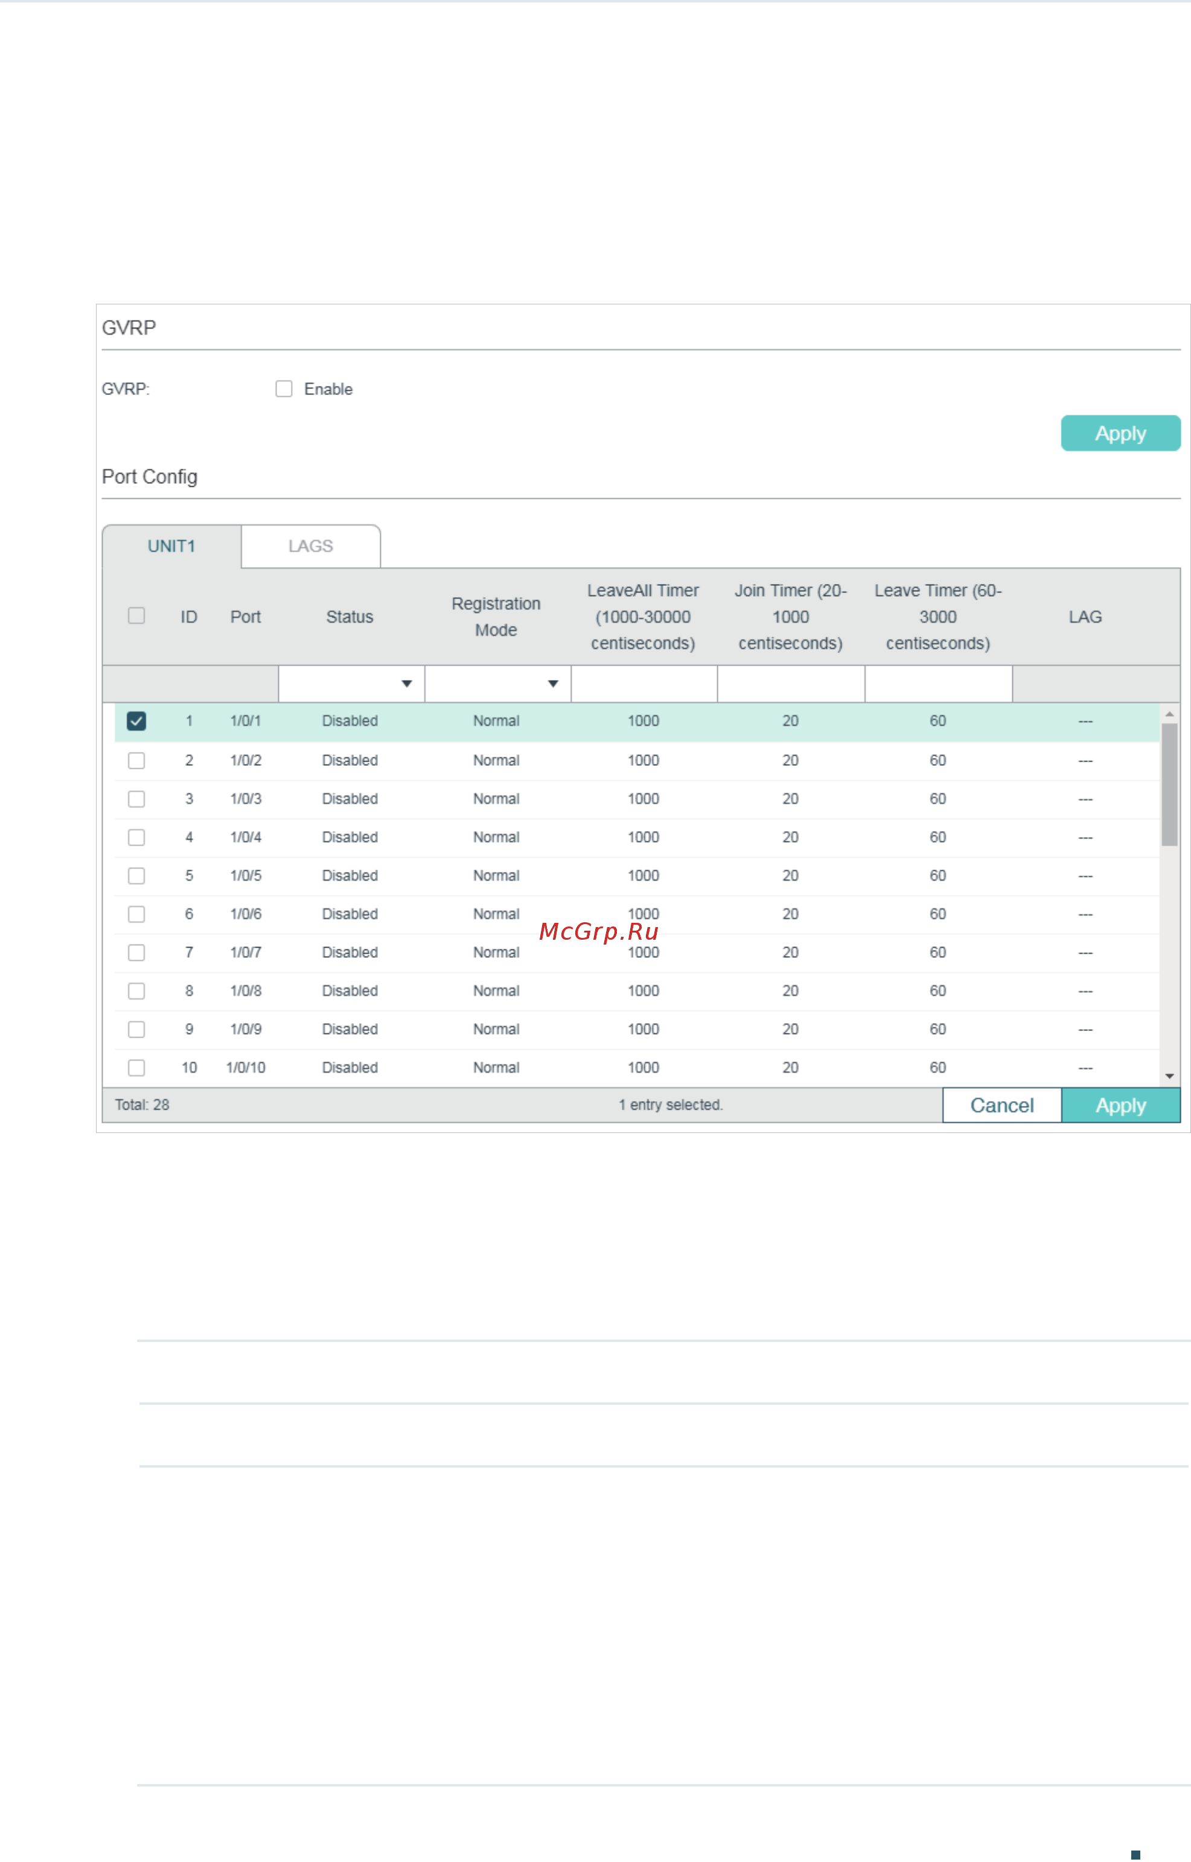Click the table's vertical scrollbar thumb
The width and height of the screenshot is (1191, 1862).
coord(1169,785)
